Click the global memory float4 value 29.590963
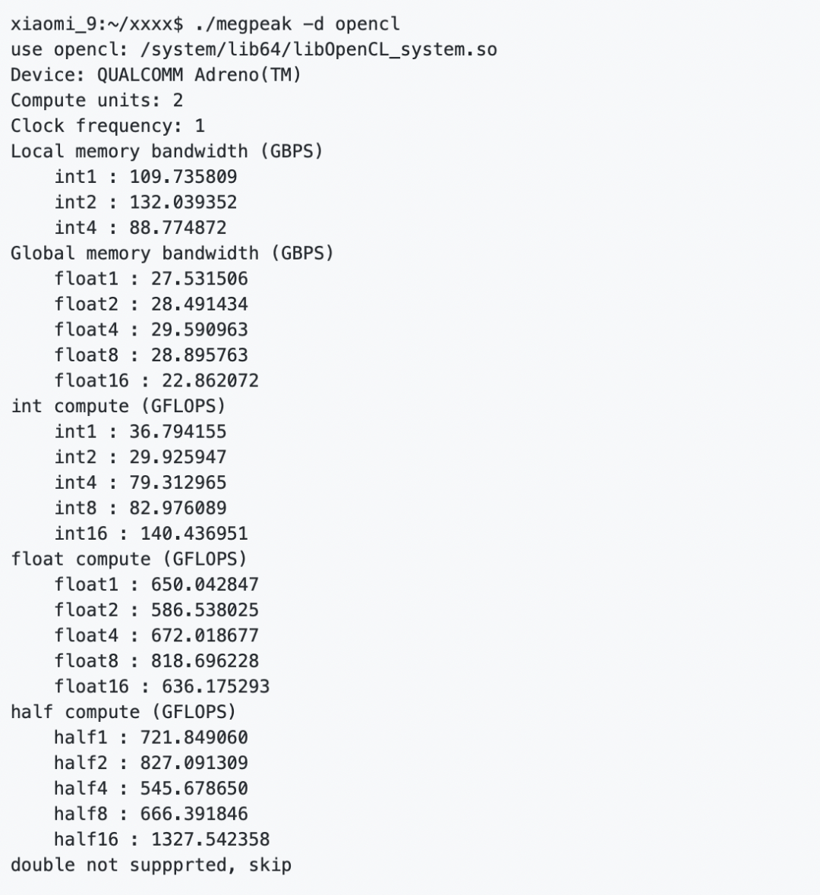 [x=199, y=330]
